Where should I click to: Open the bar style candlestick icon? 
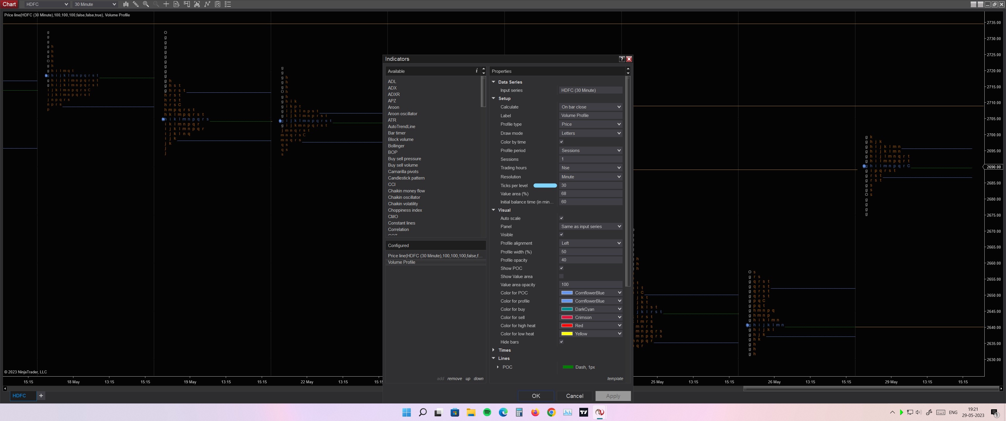pyautogui.click(x=126, y=4)
